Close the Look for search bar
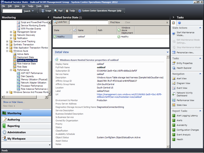This screenshot has width=204, height=153. [x=167, y=23]
